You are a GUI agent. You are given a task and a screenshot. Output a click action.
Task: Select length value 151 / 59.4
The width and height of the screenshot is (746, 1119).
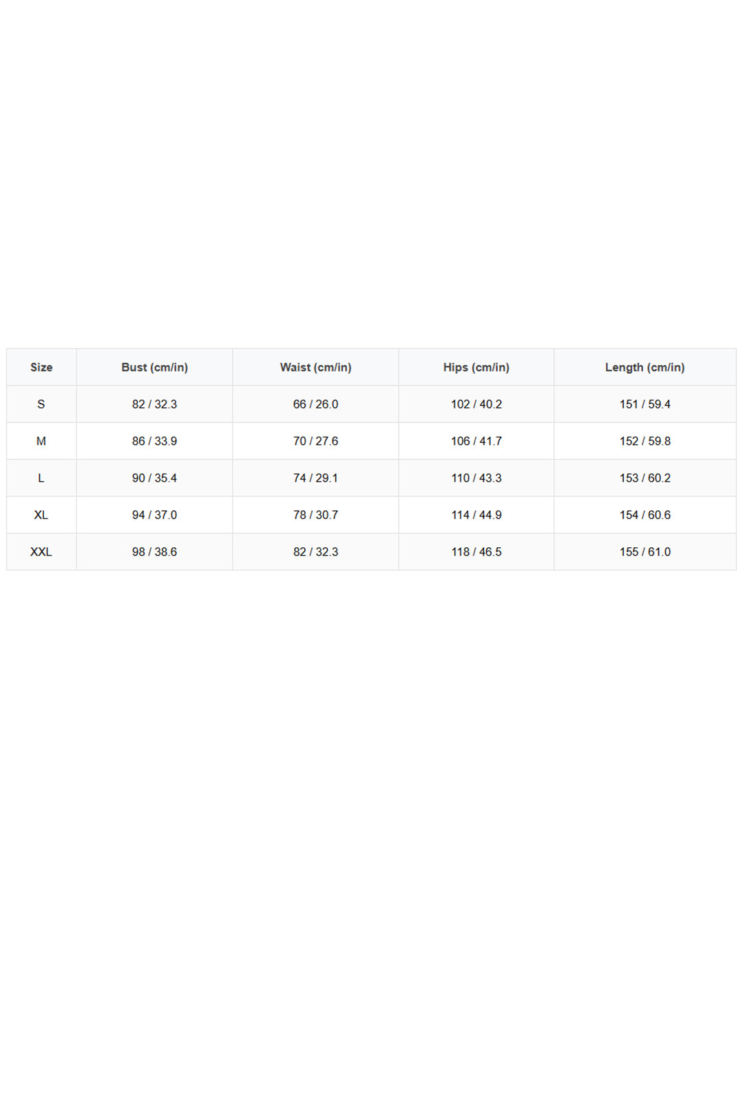point(645,405)
